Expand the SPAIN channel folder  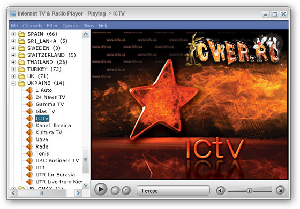[13, 34]
